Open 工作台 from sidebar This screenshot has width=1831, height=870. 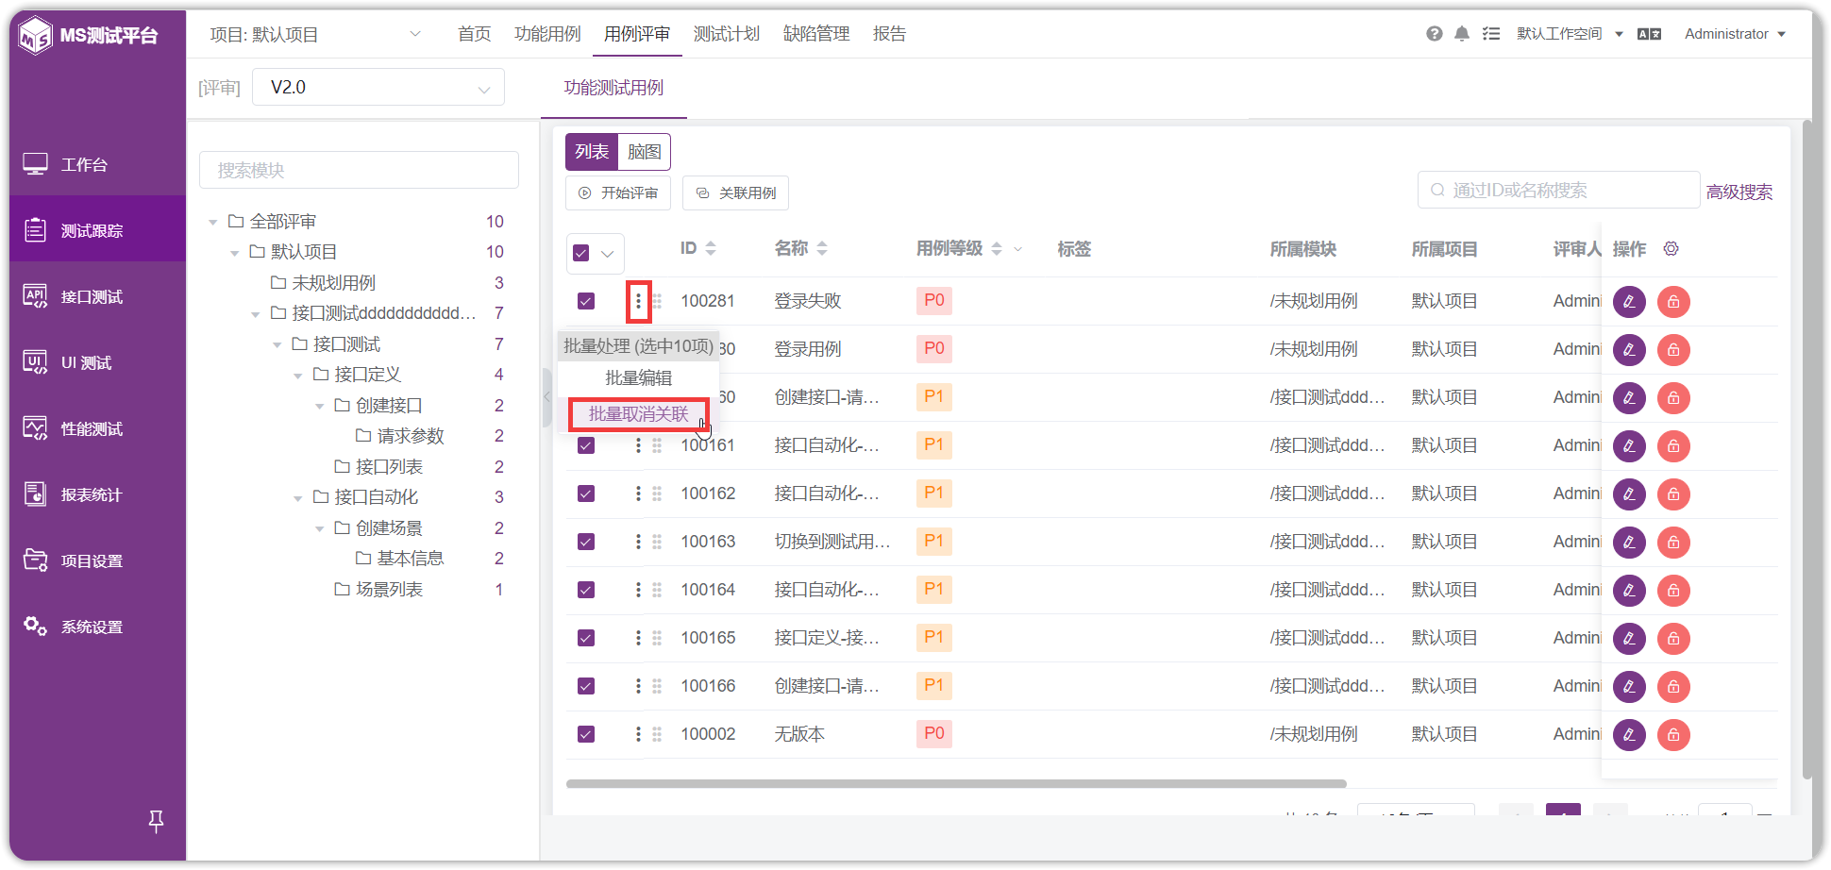(98, 165)
